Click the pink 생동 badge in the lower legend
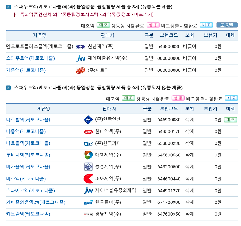 pos(178,98)
